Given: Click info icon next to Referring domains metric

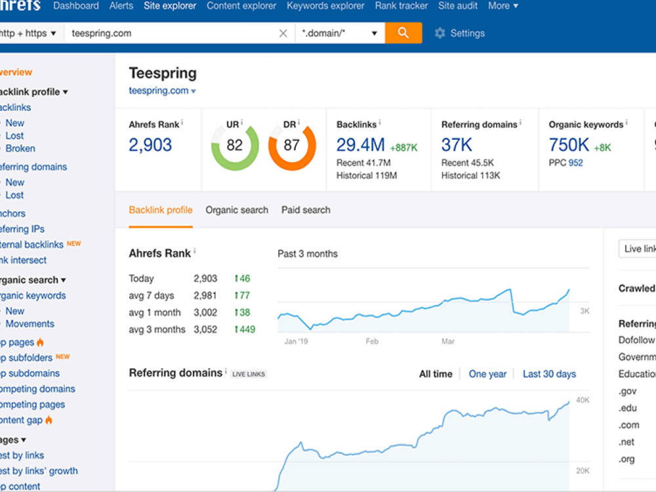Looking at the screenshot, I should (520, 123).
